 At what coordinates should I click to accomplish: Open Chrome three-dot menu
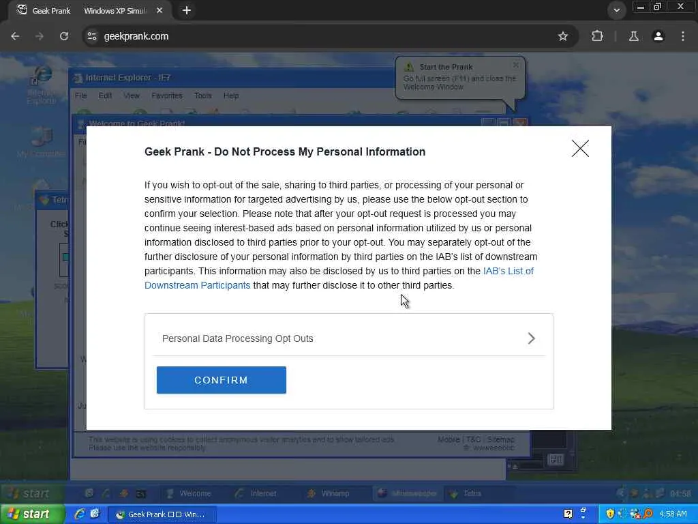683,36
